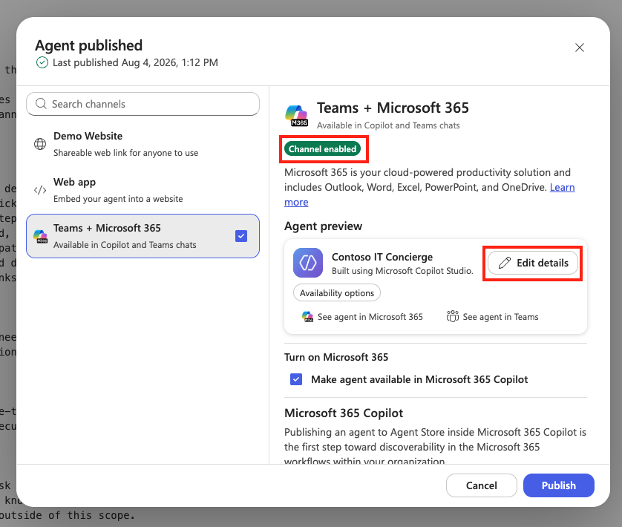Click the Contoso IT Concierge agent name
Viewport: 622px width, 527px height.
(x=382, y=257)
